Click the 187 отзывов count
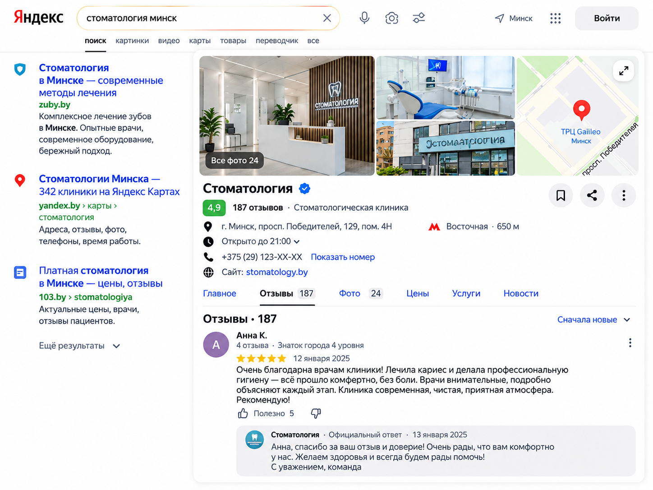653x490 pixels. [258, 208]
